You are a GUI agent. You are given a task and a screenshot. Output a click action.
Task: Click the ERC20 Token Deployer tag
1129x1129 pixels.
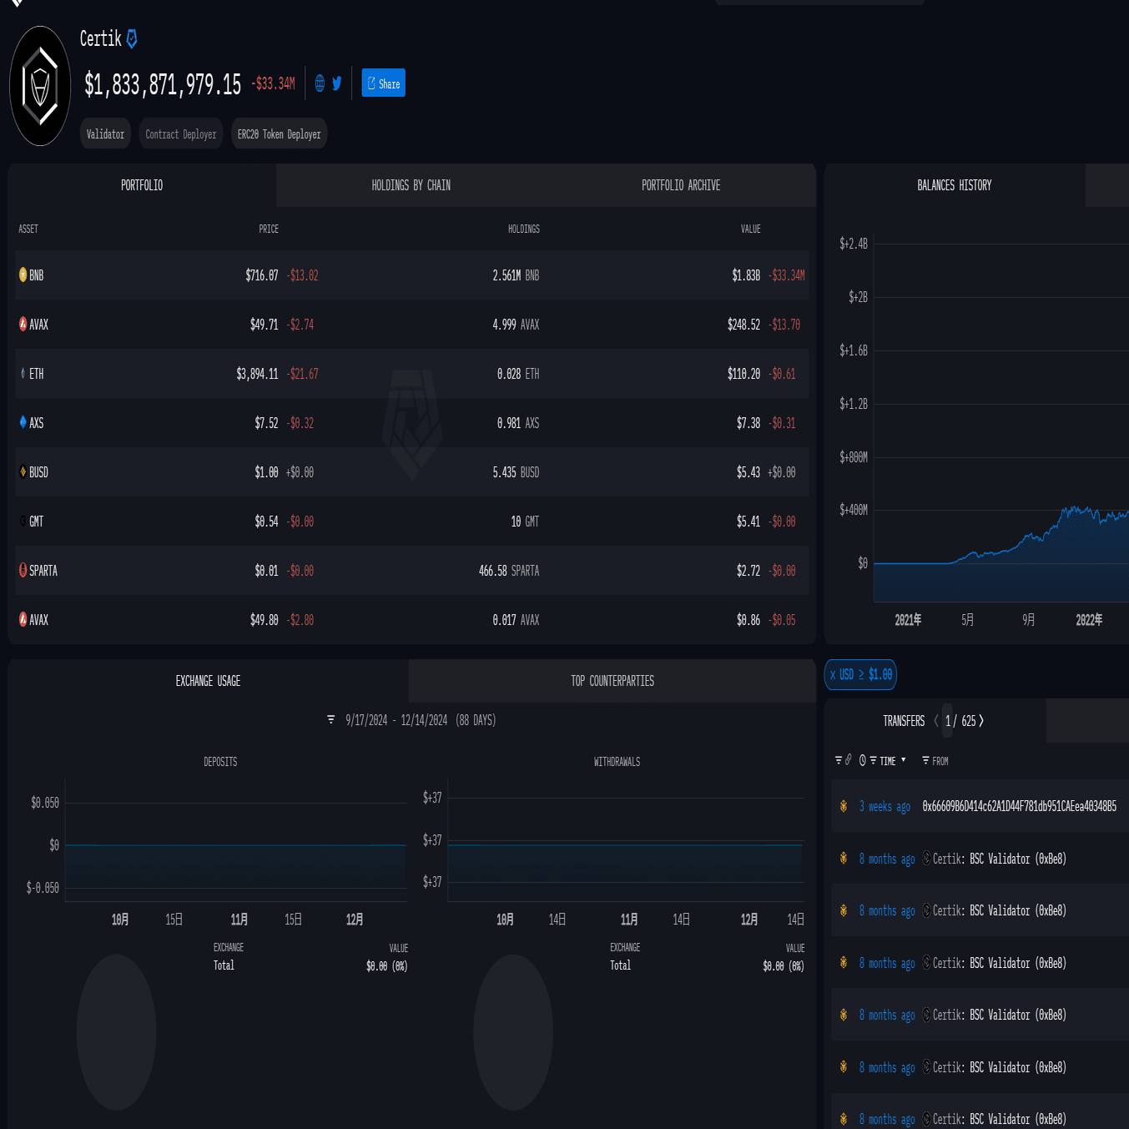pyautogui.click(x=279, y=134)
